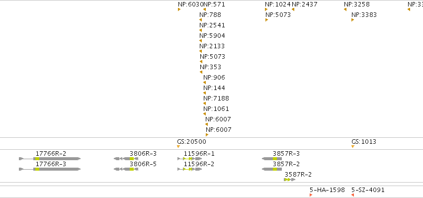Screen dimensions: 423x198
Task: Click the NP:2437 insertion marker
Action: tap(293, 10)
